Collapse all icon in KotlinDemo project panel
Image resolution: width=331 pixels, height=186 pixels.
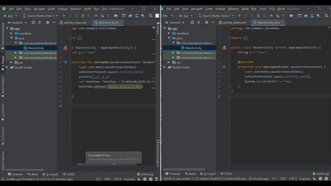click(x=40, y=23)
